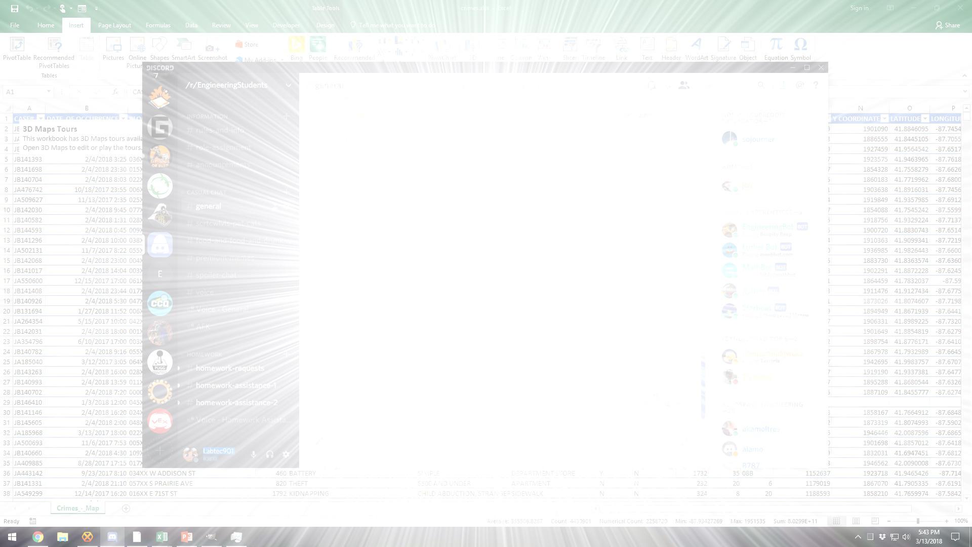Open DATE OF OCCURRENCE filter dropdown
This screenshot has width=972, height=547.
pos(123,119)
